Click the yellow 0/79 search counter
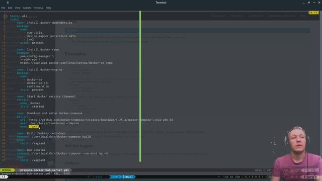Screen dimensions: 322x181 pyautogui.click(x=314, y=13)
